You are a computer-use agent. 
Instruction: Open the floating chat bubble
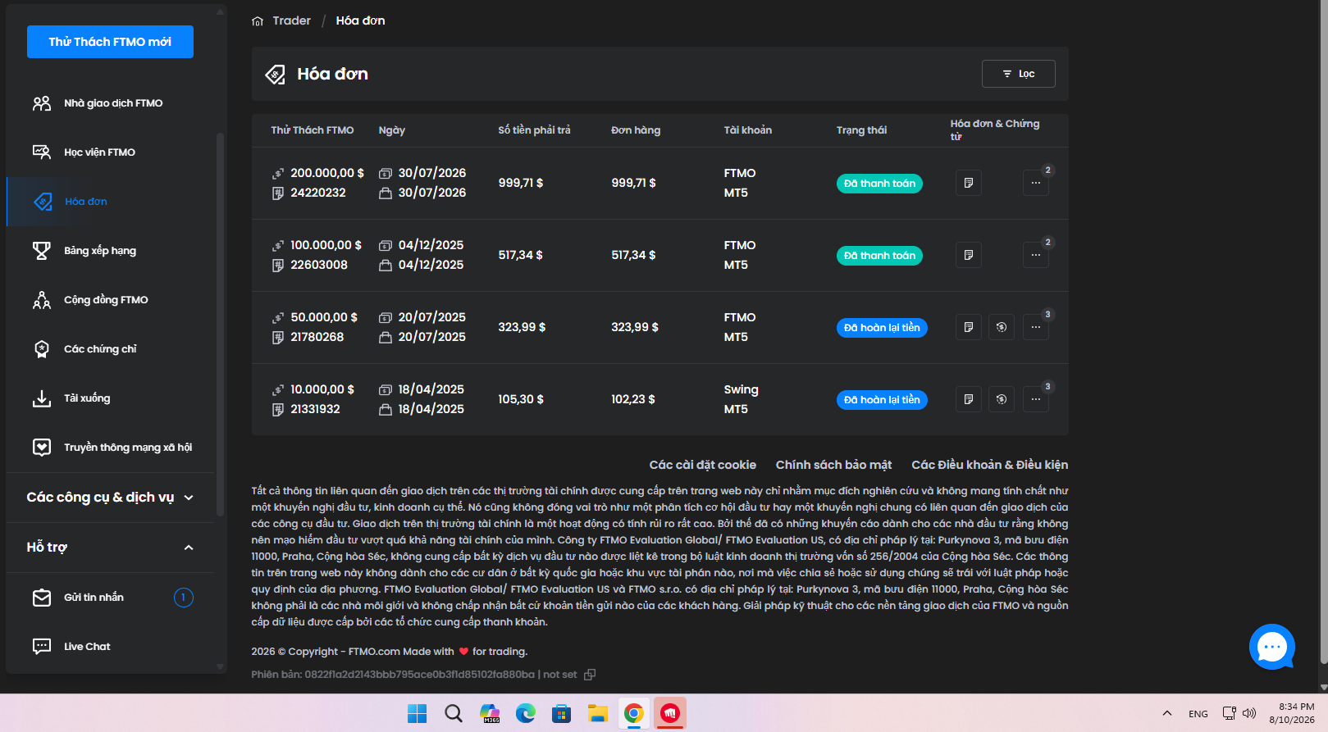[x=1272, y=647]
